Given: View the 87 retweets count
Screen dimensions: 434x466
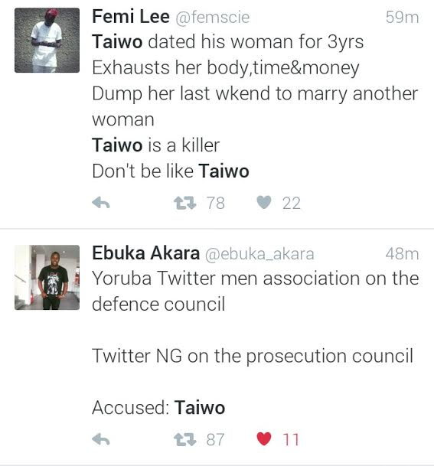Looking at the screenshot, I should [x=215, y=439].
